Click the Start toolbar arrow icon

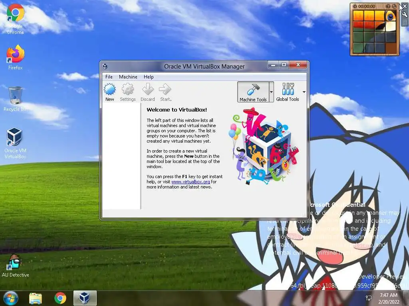(165, 89)
